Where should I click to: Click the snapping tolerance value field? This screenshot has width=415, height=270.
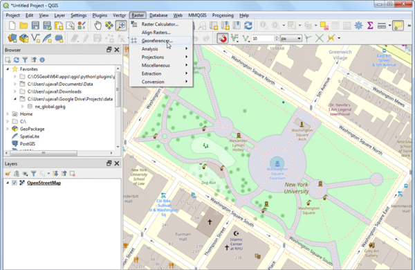(x=263, y=39)
